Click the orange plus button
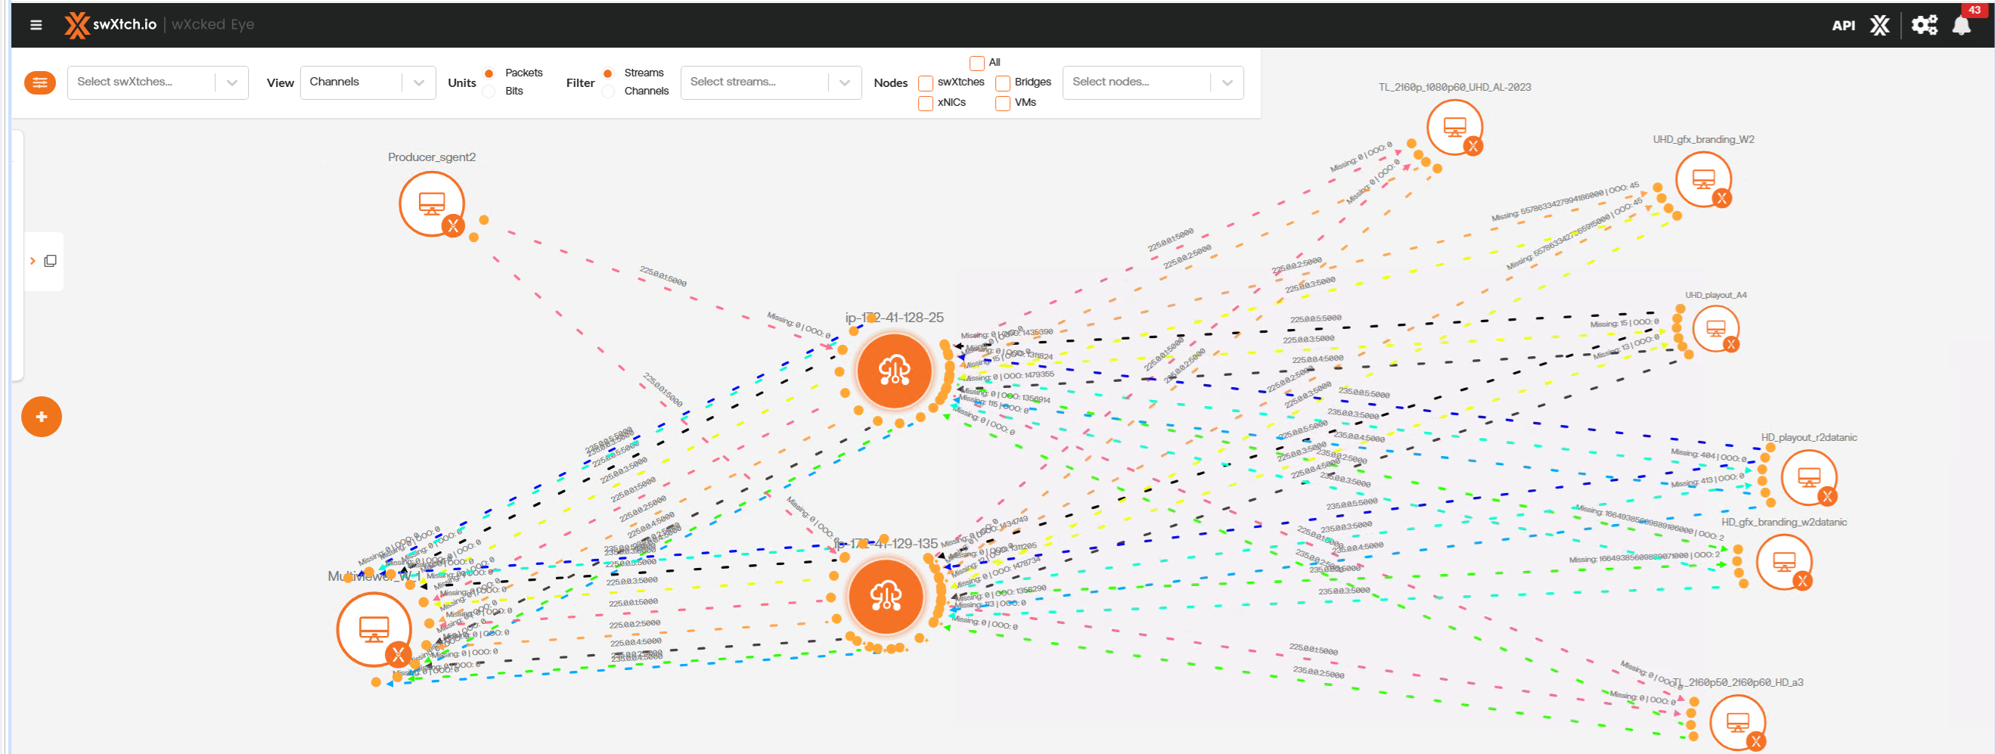 point(41,417)
